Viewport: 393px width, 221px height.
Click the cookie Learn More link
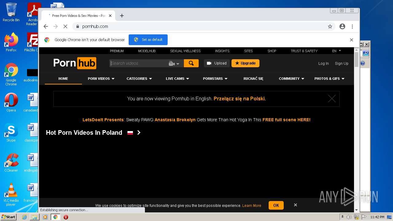[252, 206]
